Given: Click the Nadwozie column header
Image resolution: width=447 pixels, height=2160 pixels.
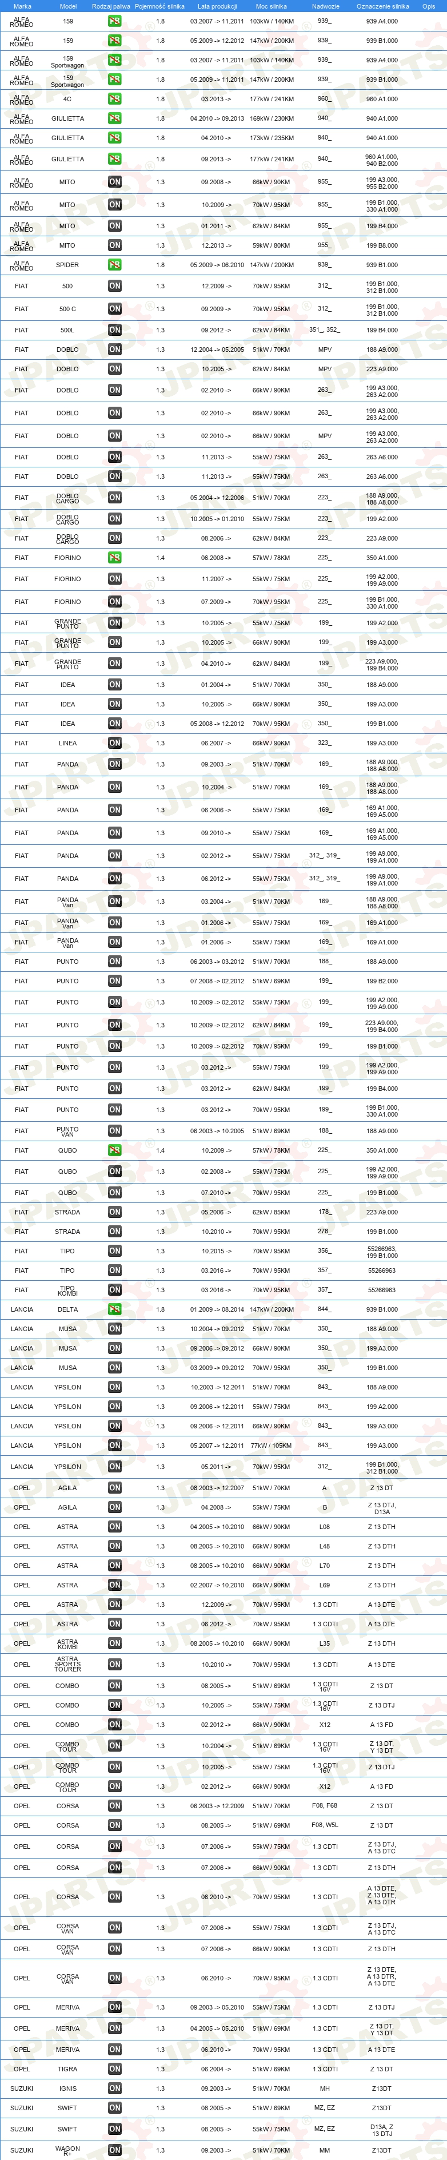Looking at the screenshot, I should point(325,6).
